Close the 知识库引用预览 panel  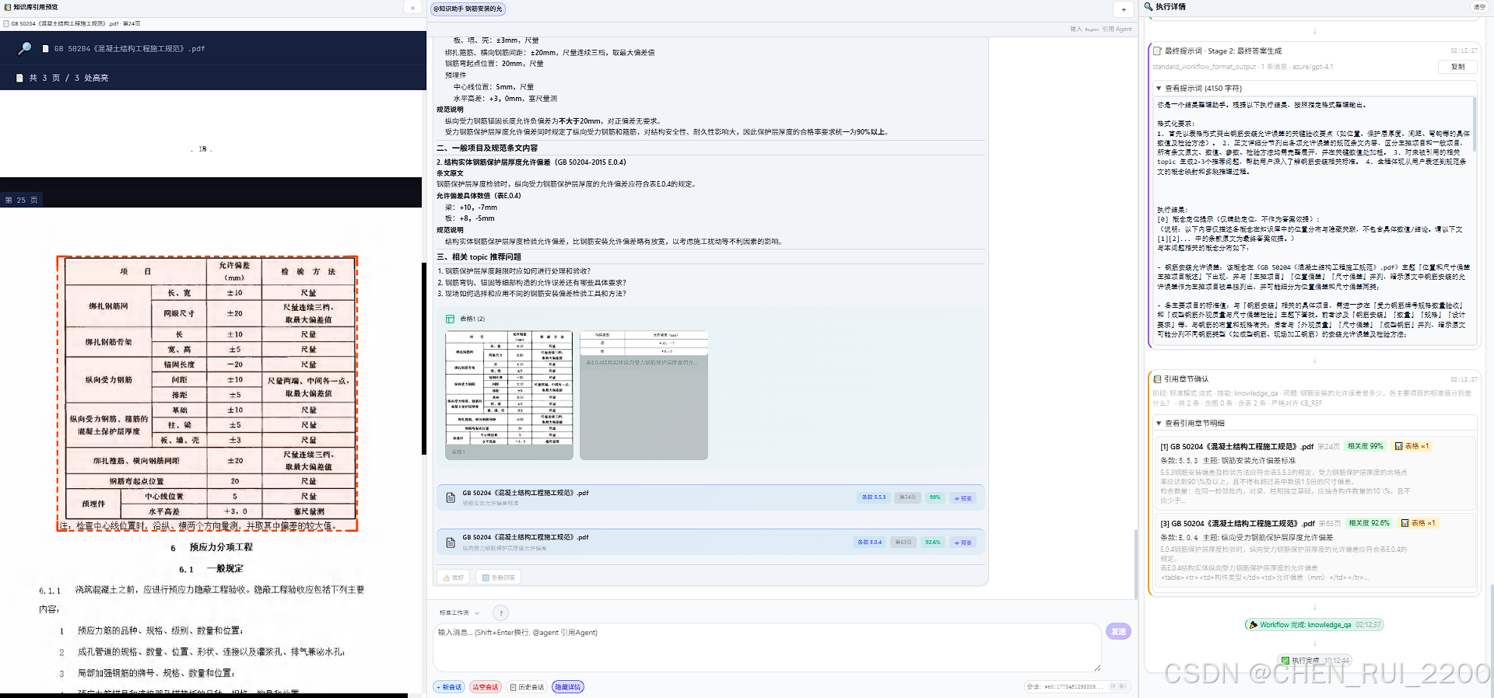[x=412, y=8]
